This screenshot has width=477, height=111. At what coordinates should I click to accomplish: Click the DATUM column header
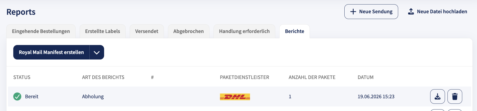pyautogui.click(x=365, y=77)
